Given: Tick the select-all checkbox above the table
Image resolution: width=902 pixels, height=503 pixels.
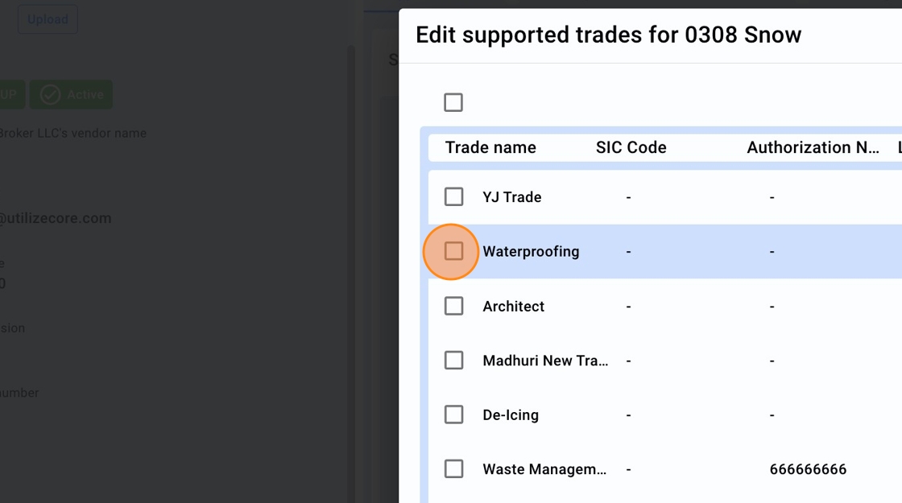Looking at the screenshot, I should 453,102.
